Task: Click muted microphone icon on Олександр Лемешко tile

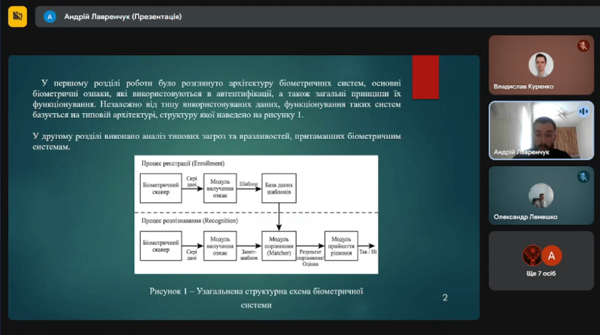Action: (x=583, y=177)
